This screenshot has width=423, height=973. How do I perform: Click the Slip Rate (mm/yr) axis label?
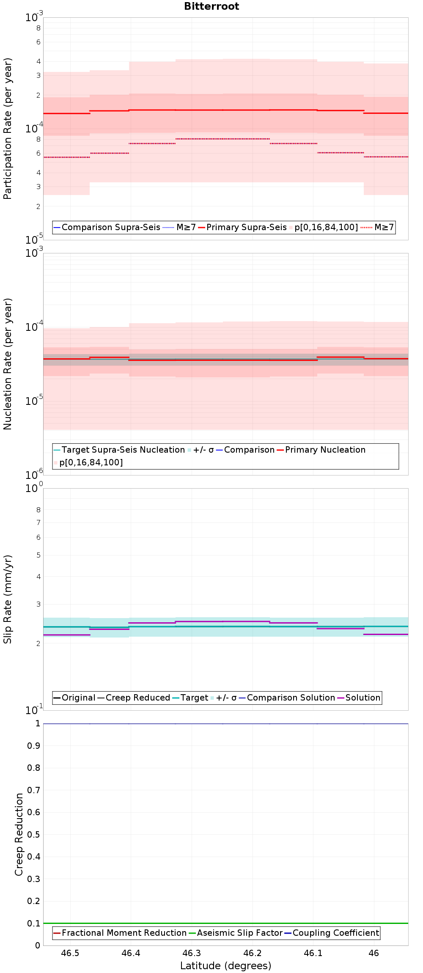8,599
